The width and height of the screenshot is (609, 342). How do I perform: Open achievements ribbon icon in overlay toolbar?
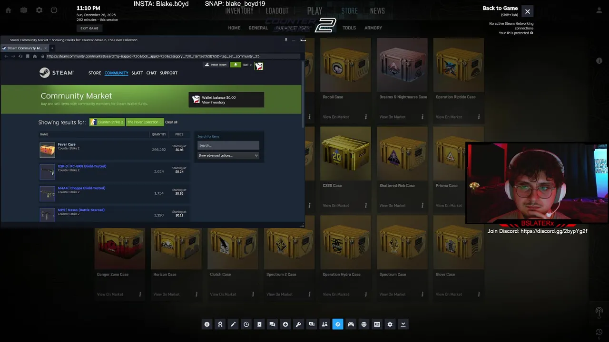(x=220, y=324)
